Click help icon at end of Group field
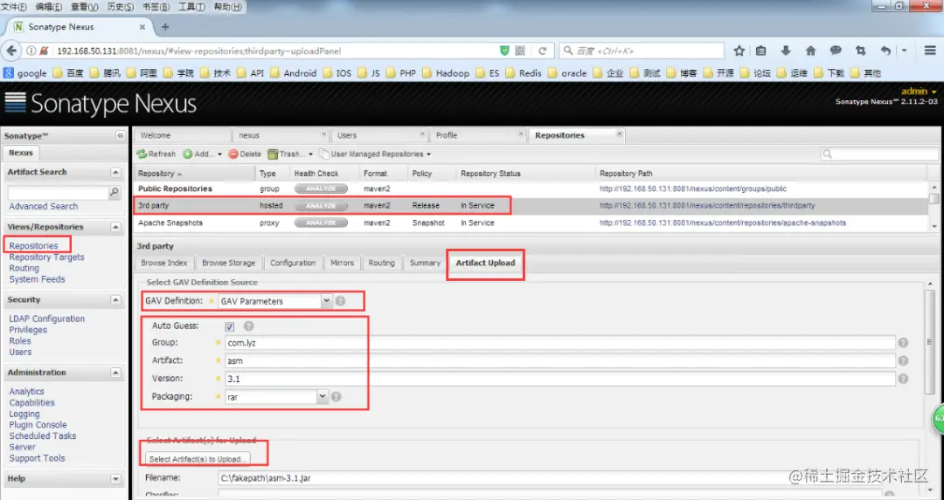The width and height of the screenshot is (944, 500). [903, 343]
